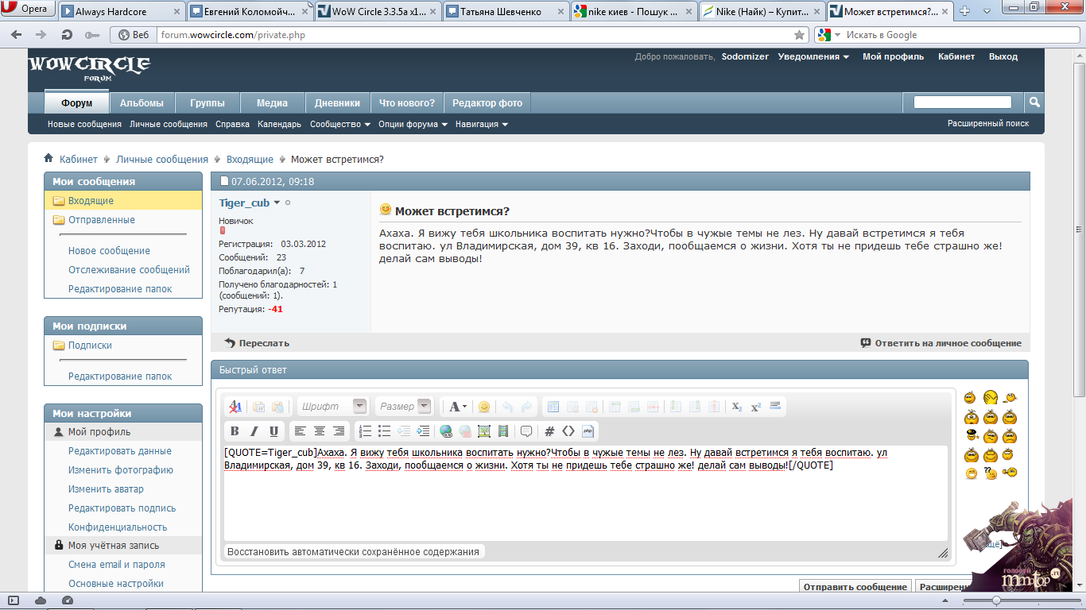Insert the police cap smiley
This screenshot has width=1086, height=610.
coord(972,435)
